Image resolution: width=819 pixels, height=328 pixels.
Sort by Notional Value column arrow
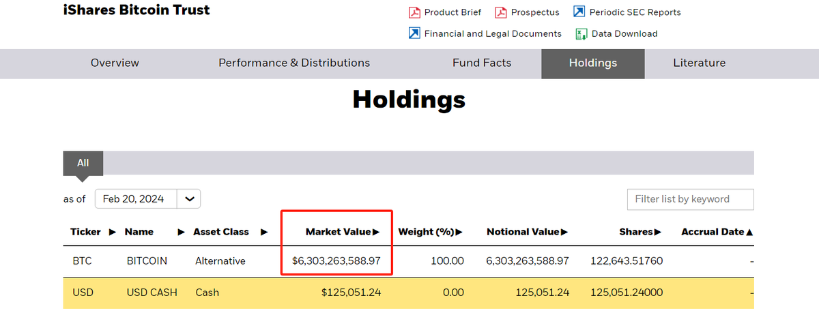(x=564, y=232)
